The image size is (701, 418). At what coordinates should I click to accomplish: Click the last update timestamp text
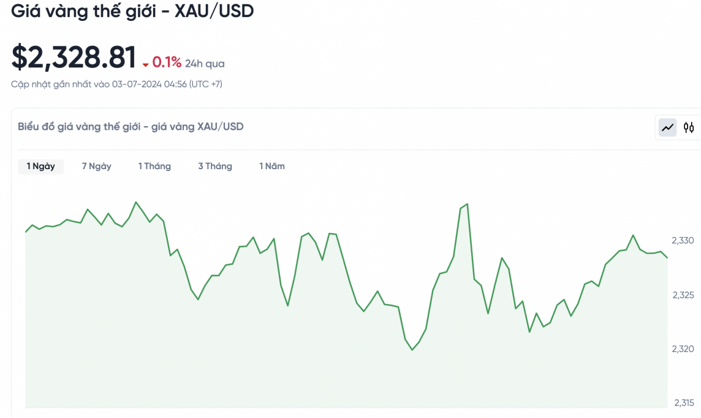tap(116, 84)
